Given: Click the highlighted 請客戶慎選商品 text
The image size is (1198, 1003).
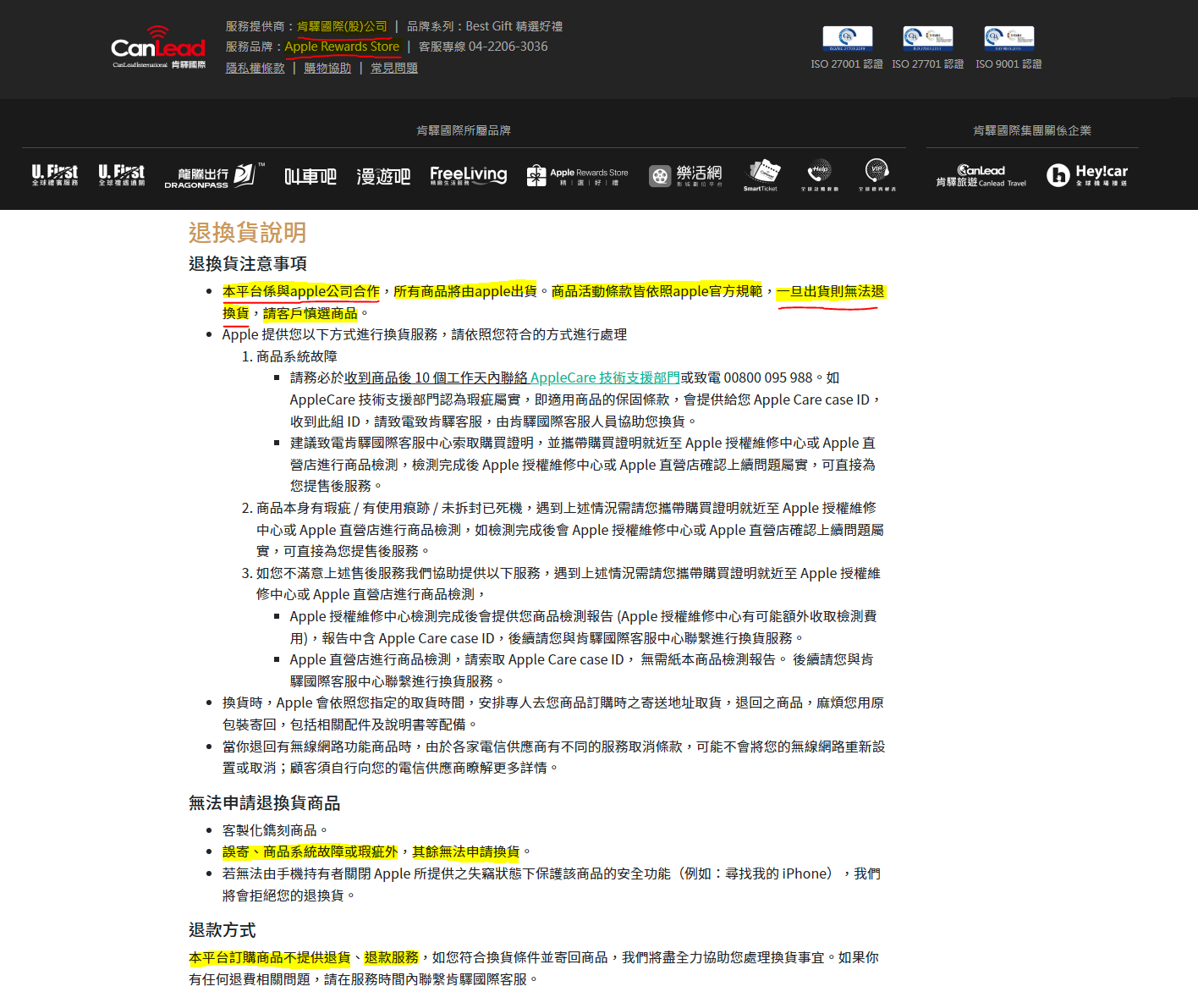Looking at the screenshot, I should [x=310, y=313].
